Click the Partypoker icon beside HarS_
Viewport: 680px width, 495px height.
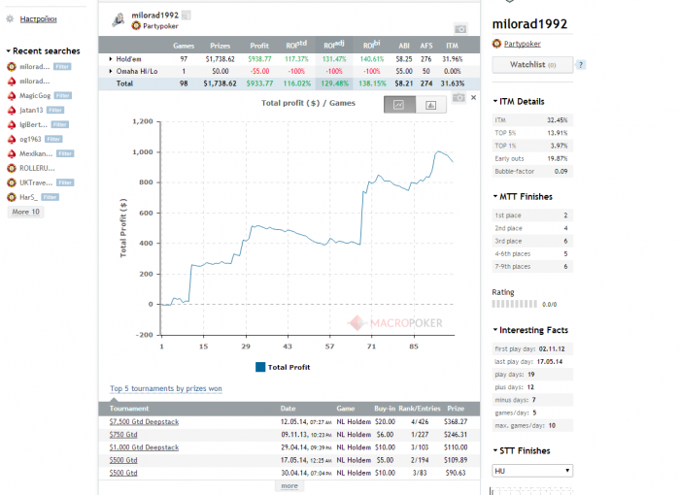coord(12,197)
